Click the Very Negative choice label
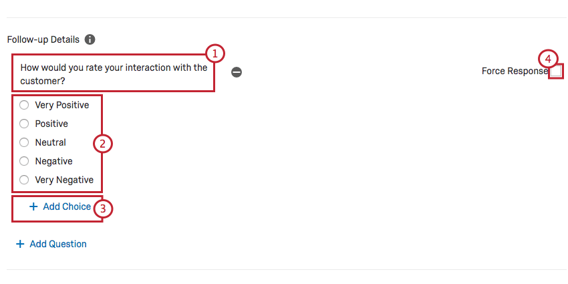Viewport: 568px width, 284px height. pyautogui.click(x=64, y=180)
